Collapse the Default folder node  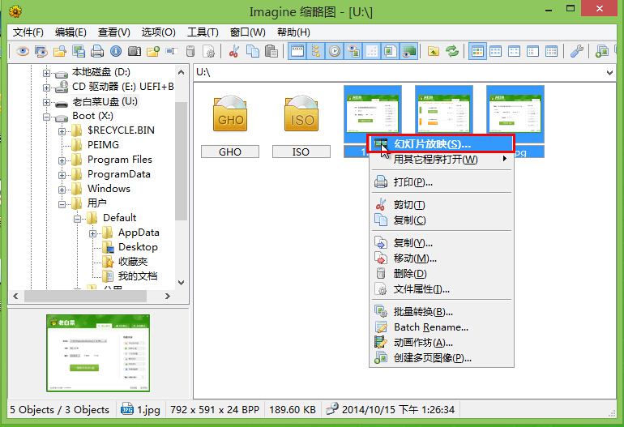(77, 219)
